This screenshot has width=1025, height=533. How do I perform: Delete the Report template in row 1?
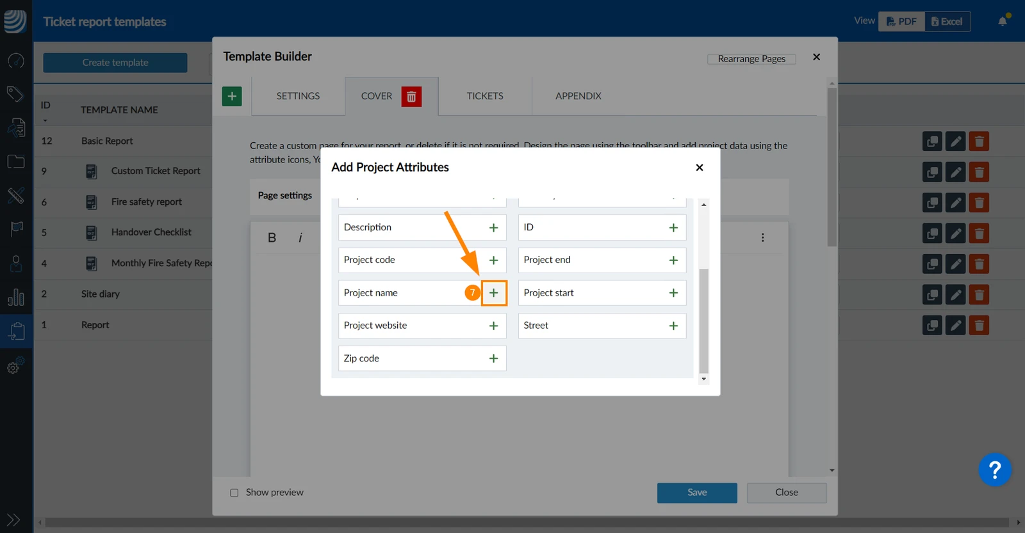point(979,325)
